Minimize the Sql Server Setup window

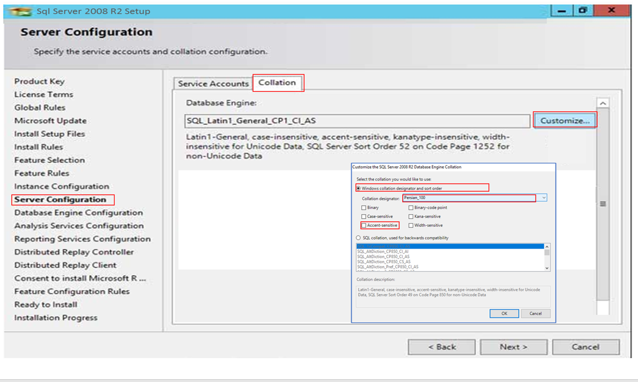562,10
